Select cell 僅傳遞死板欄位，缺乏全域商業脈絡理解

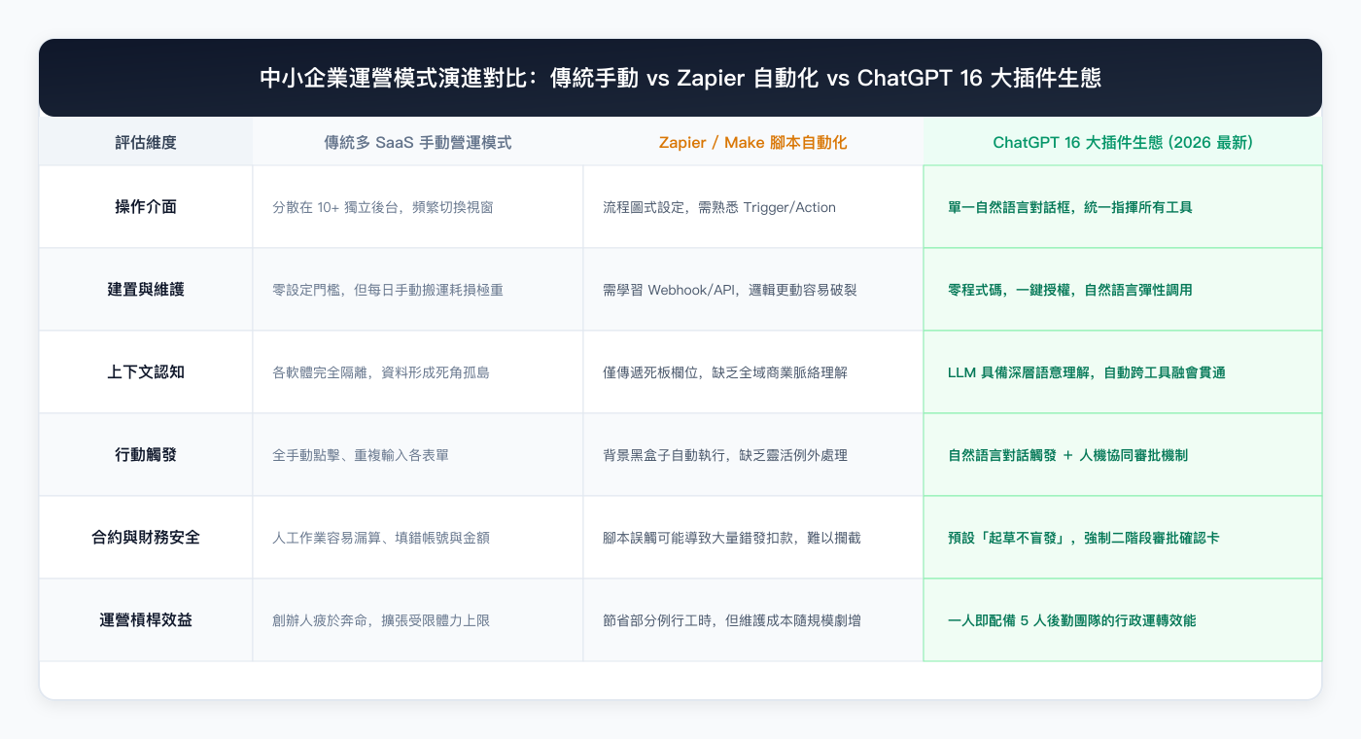click(753, 372)
